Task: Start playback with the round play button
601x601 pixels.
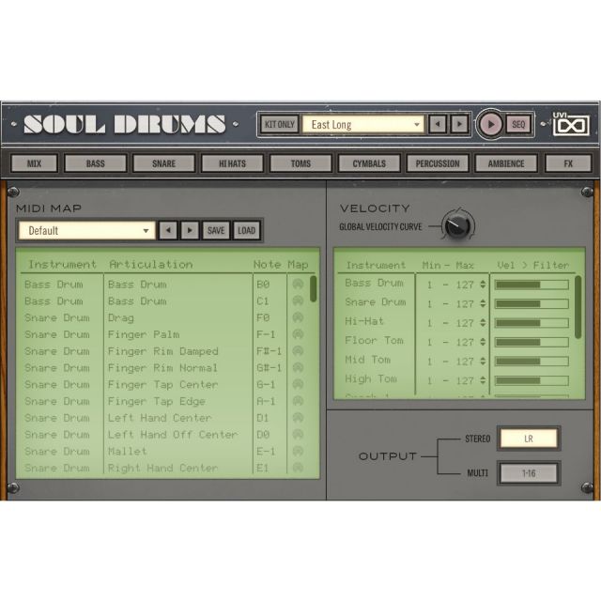Action: click(x=490, y=124)
